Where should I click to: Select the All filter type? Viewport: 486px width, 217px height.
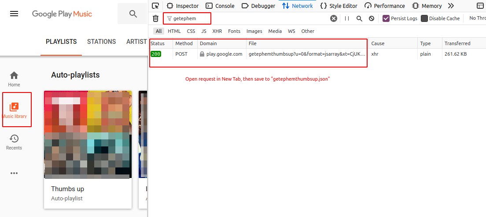point(158,31)
